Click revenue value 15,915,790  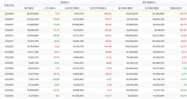[33, 41]
